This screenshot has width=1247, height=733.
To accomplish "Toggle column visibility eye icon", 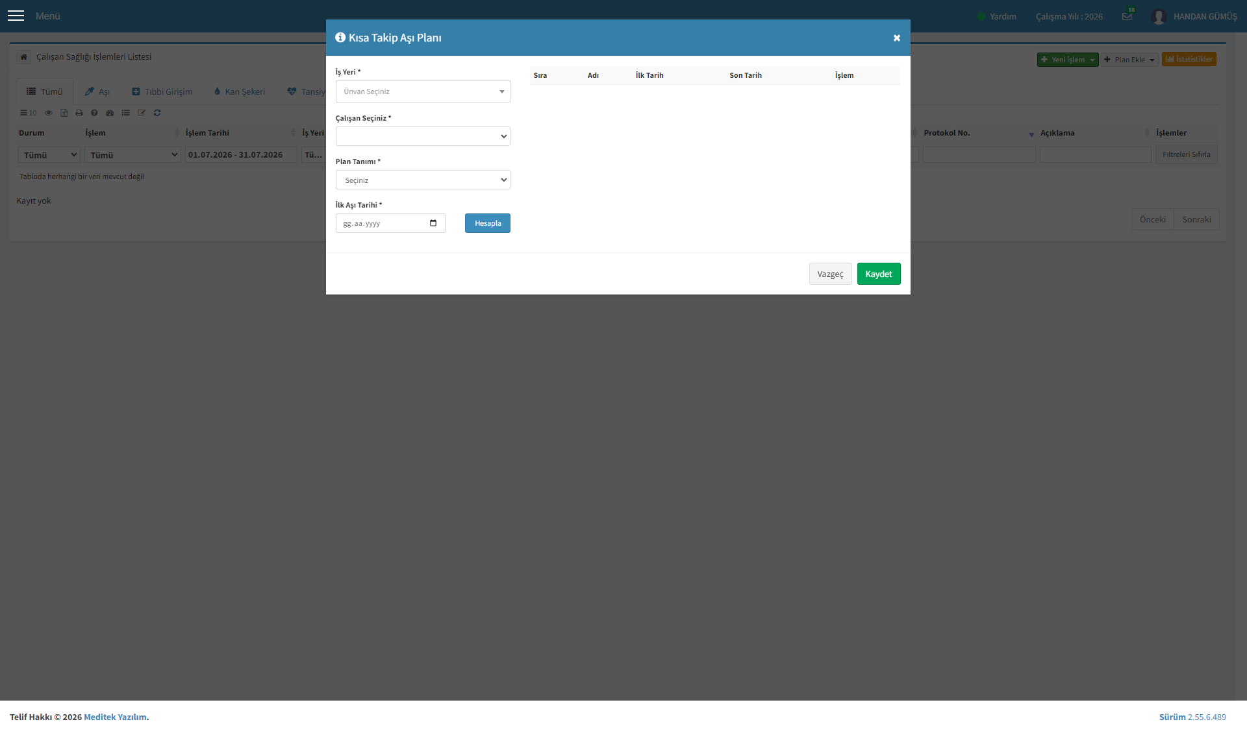I will coord(48,113).
